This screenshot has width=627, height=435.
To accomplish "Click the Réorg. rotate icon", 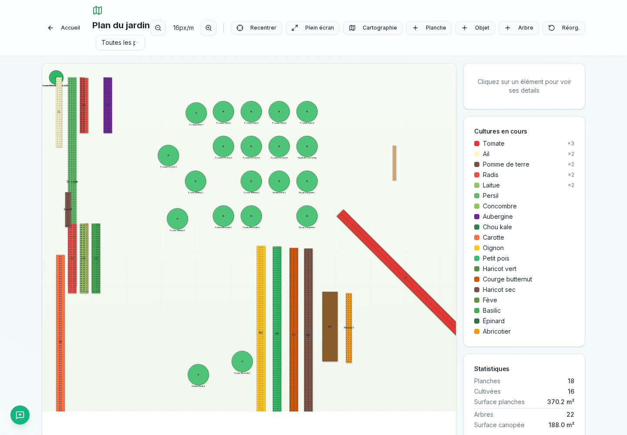I will 552,28.
